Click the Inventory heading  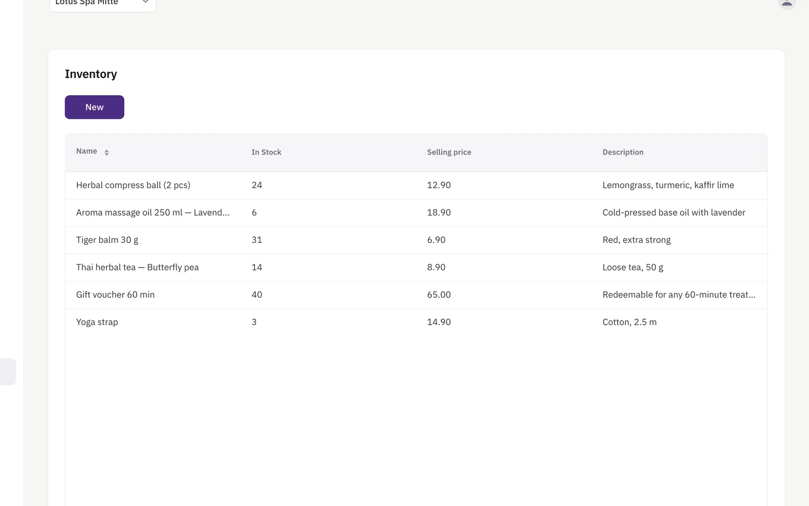pyautogui.click(x=91, y=74)
